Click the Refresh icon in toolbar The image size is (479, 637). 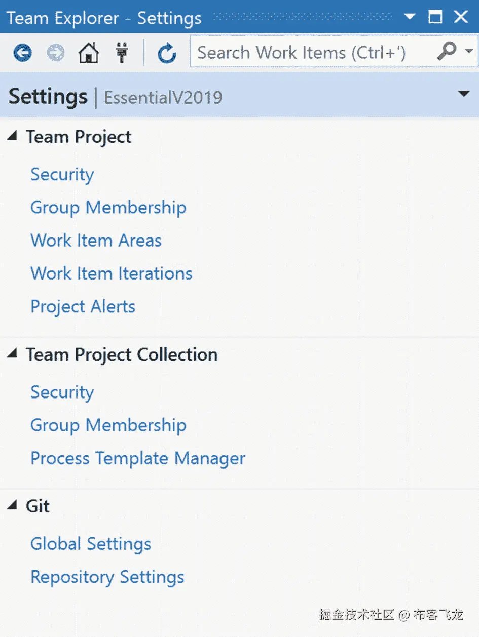[166, 53]
